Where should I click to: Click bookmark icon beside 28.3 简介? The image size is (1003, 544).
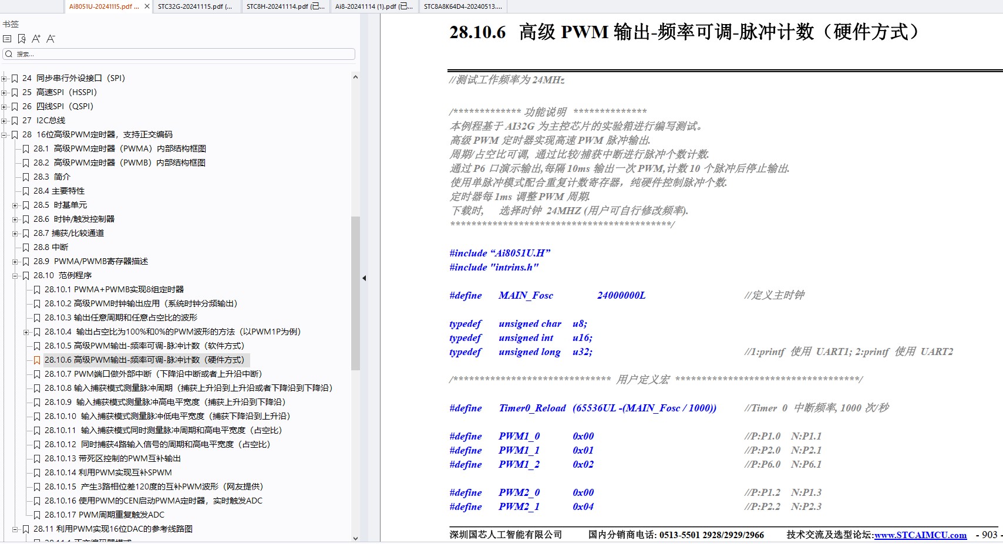click(26, 177)
